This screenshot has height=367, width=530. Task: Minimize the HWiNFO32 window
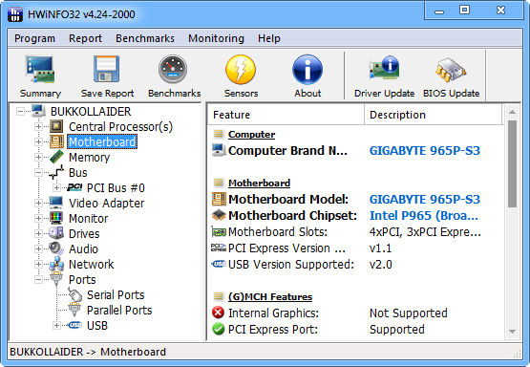(439, 11)
